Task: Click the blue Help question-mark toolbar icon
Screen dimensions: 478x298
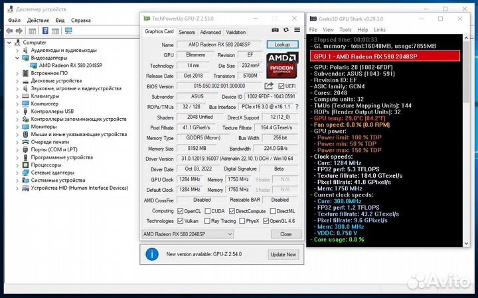Action: pos(45,31)
